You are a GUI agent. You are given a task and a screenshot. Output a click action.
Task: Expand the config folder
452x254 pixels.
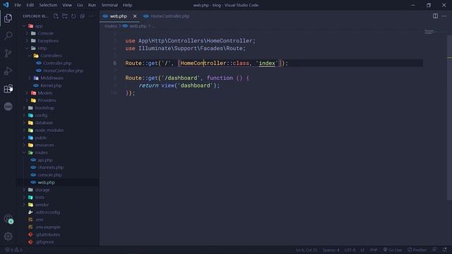click(x=58, y=115)
